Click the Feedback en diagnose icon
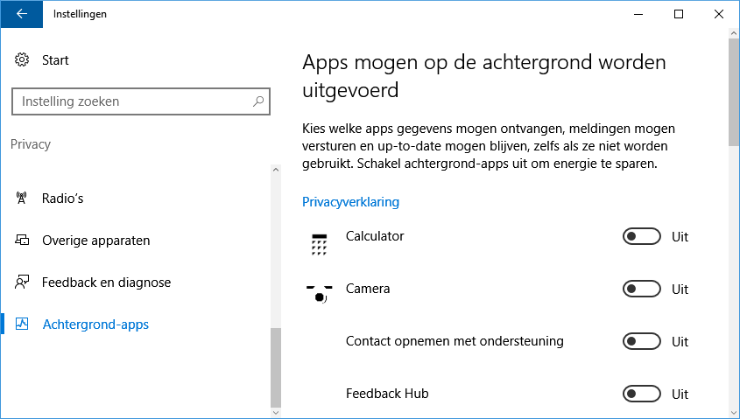Screen dimensions: 740x419 coord(23,283)
